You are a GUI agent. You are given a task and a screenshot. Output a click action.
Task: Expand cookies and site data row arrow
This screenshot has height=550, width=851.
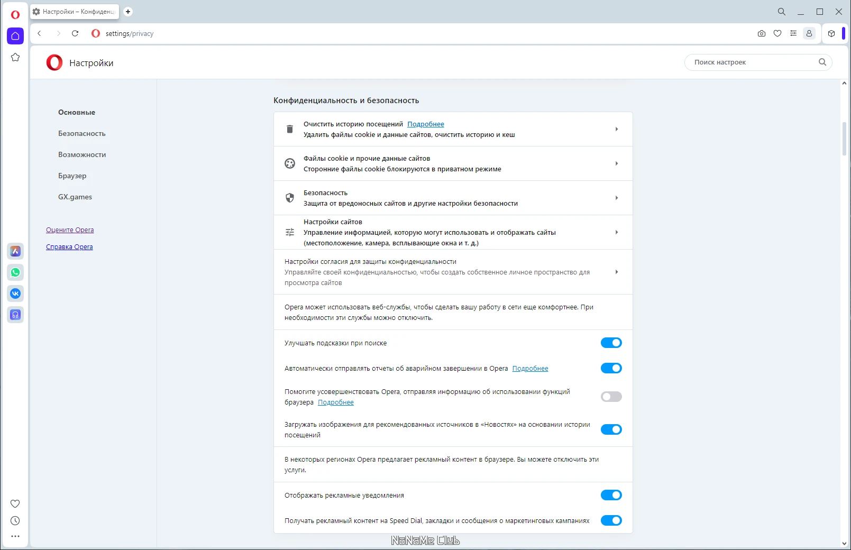(x=617, y=163)
